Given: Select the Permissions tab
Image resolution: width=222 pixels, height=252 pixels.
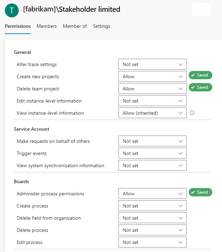Looking at the screenshot, I should click(18, 26).
